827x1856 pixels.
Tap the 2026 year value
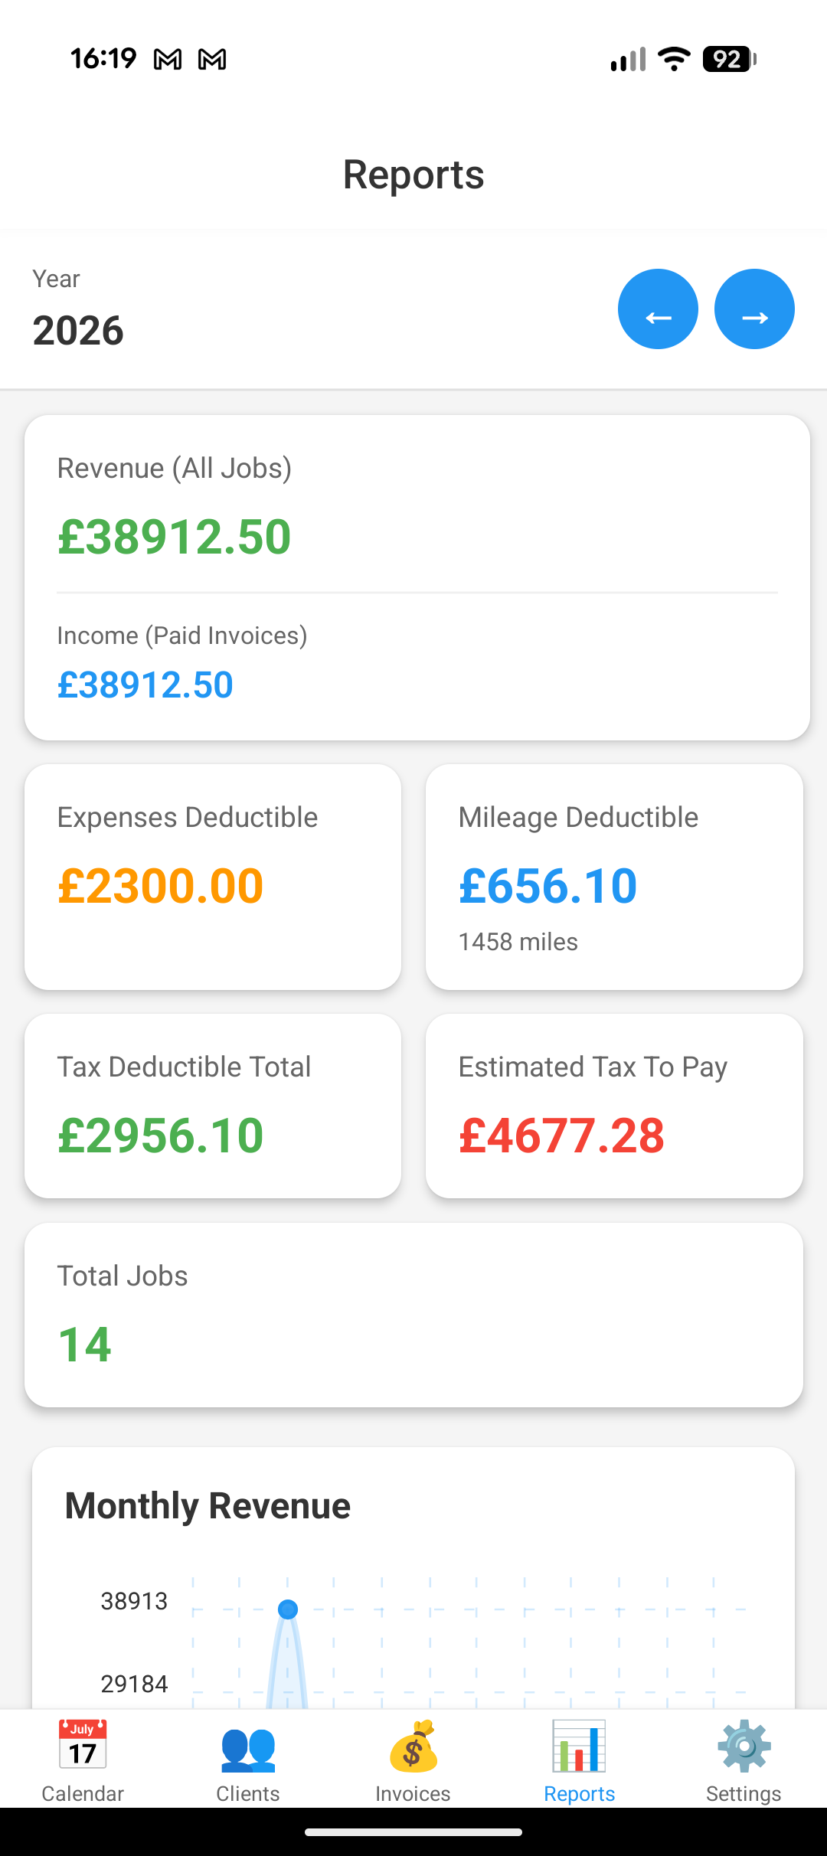(78, 331)
